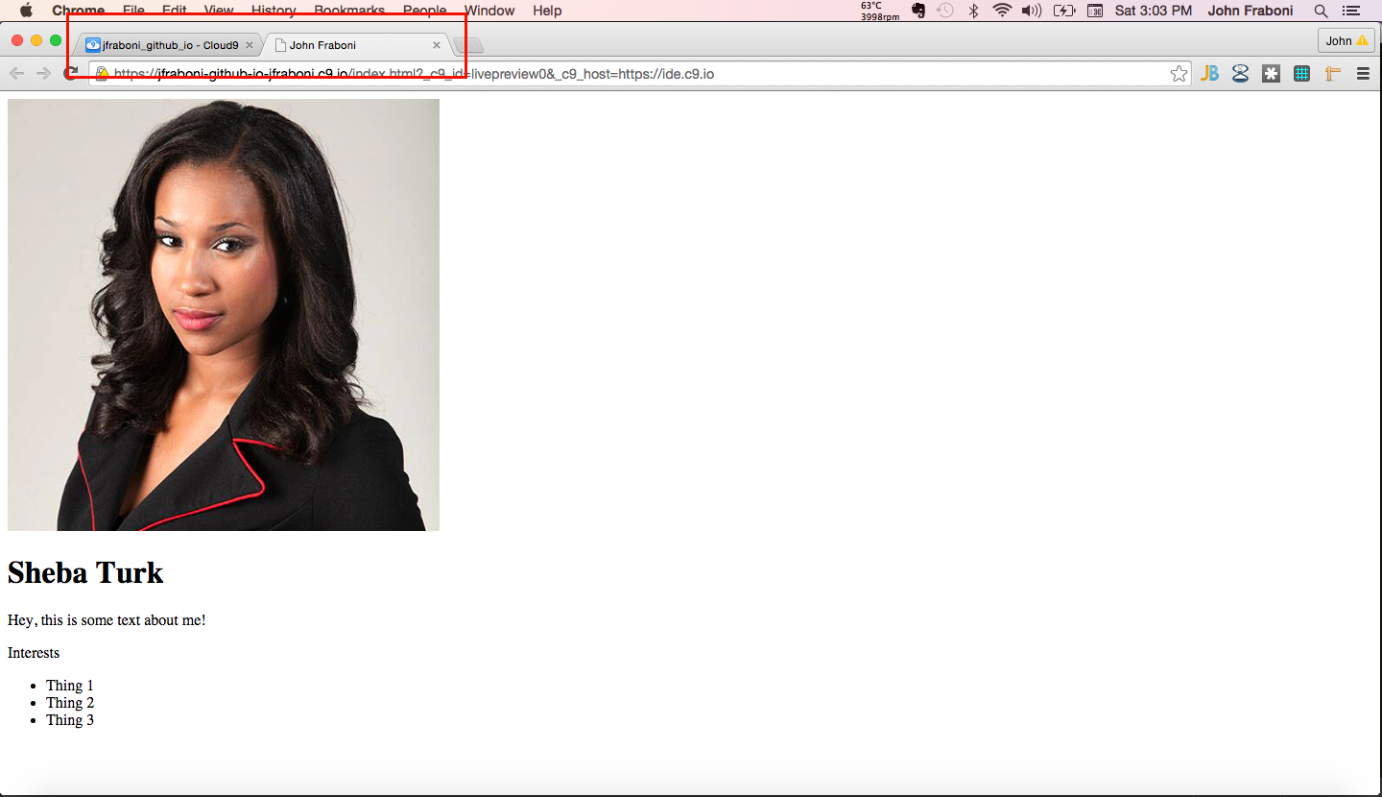Screen dimensions: 1382x797
Task: Open the Evernote elephant menu bar icon
Action: pos(918,11)
